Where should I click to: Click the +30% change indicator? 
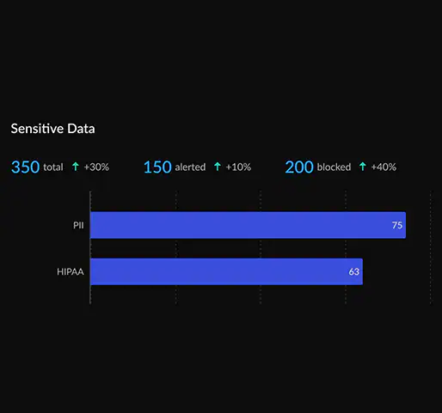point(96,167)
